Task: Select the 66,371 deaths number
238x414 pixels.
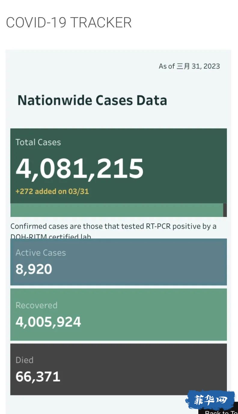Action: [x=38, y=377]
